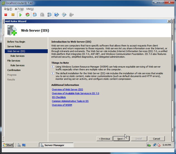Open the 보기(W) menu
Image resolution: width=176 pixels, height=154 pixels.
tap(19, 9)
